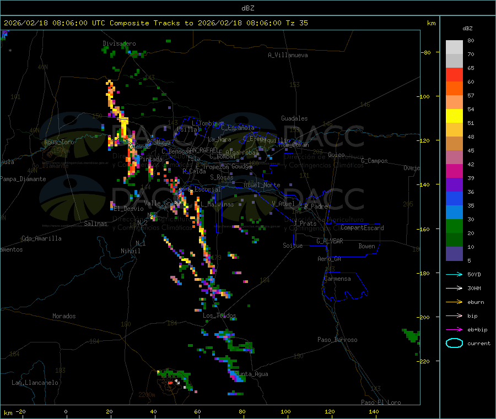Click the 80 dBZ light gray swatch
The image size is (496, 419).
[454, 47]
